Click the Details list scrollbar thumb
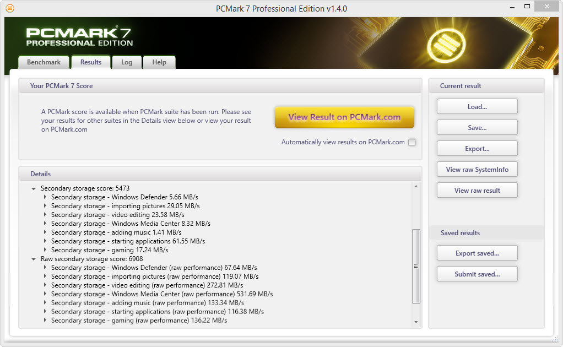Viewport: 563px width, 347px height. [416, 266]
